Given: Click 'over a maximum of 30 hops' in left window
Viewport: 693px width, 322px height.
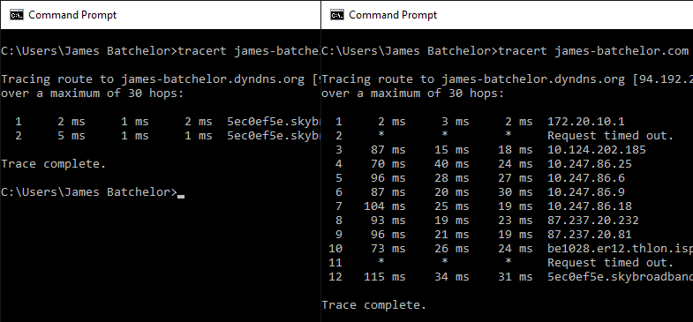Looking at the screenshot, I should [92, 94].
